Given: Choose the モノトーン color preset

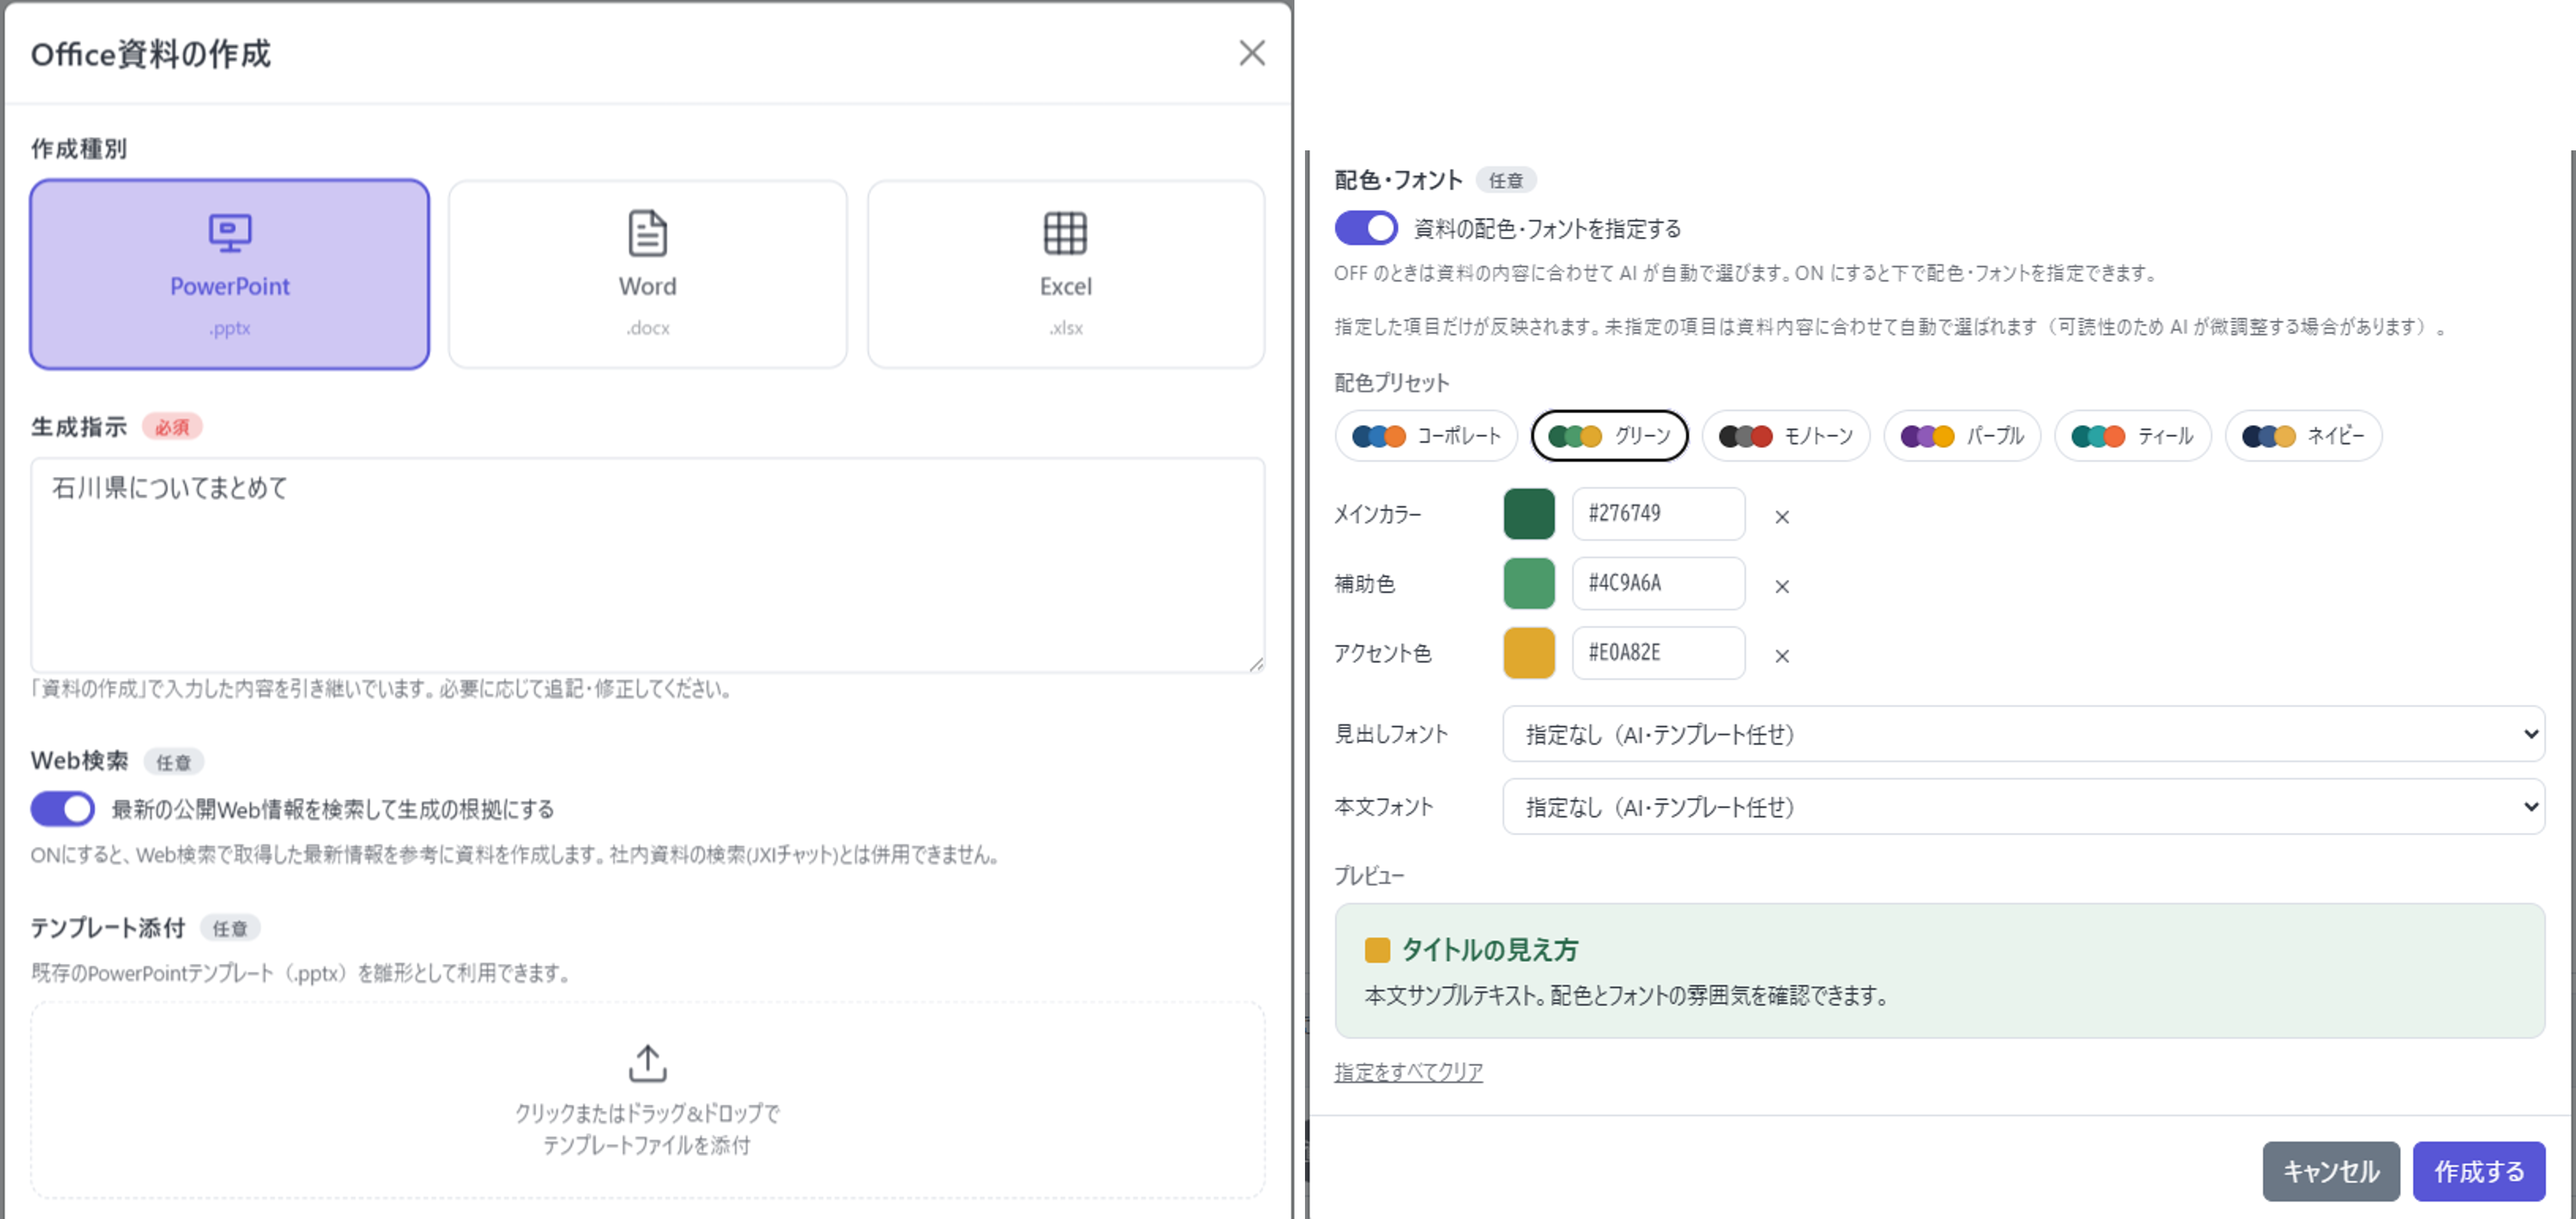Looking at the screenshot, I should (1785, 436).
